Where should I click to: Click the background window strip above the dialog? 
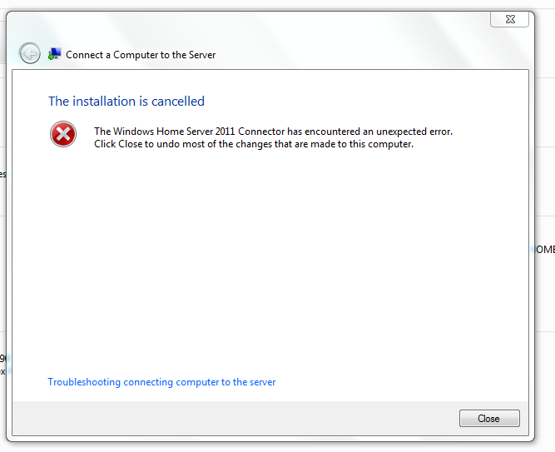click(278, 4)
